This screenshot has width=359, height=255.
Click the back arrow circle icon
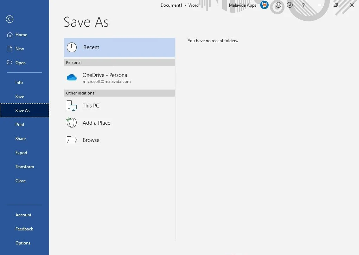[9, 19]
